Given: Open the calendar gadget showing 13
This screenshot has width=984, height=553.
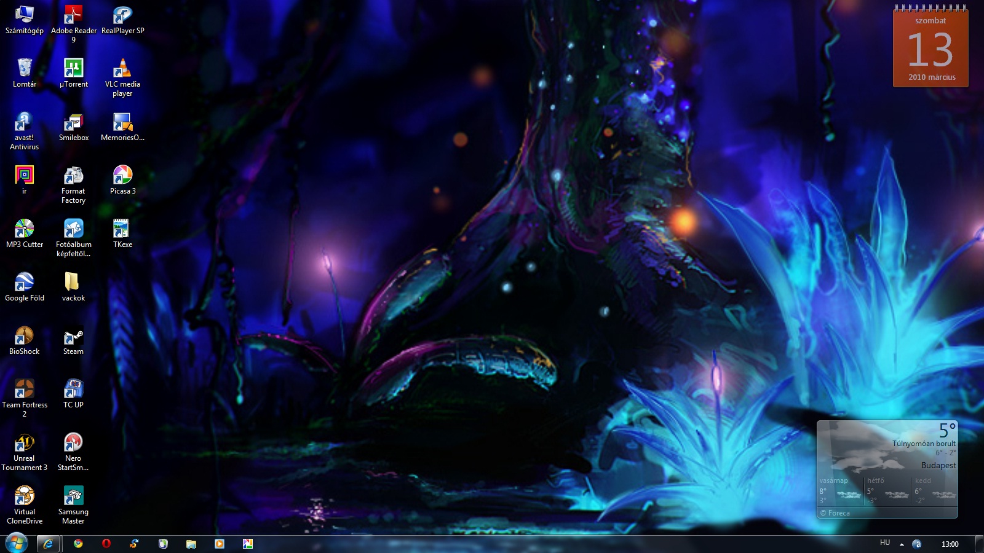Looking at the screenshot, I should coord(930,46).
